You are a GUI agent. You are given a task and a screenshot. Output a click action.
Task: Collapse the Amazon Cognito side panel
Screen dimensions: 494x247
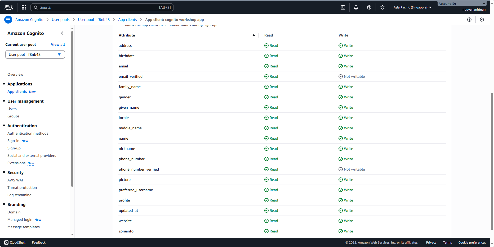click(62, 33)
